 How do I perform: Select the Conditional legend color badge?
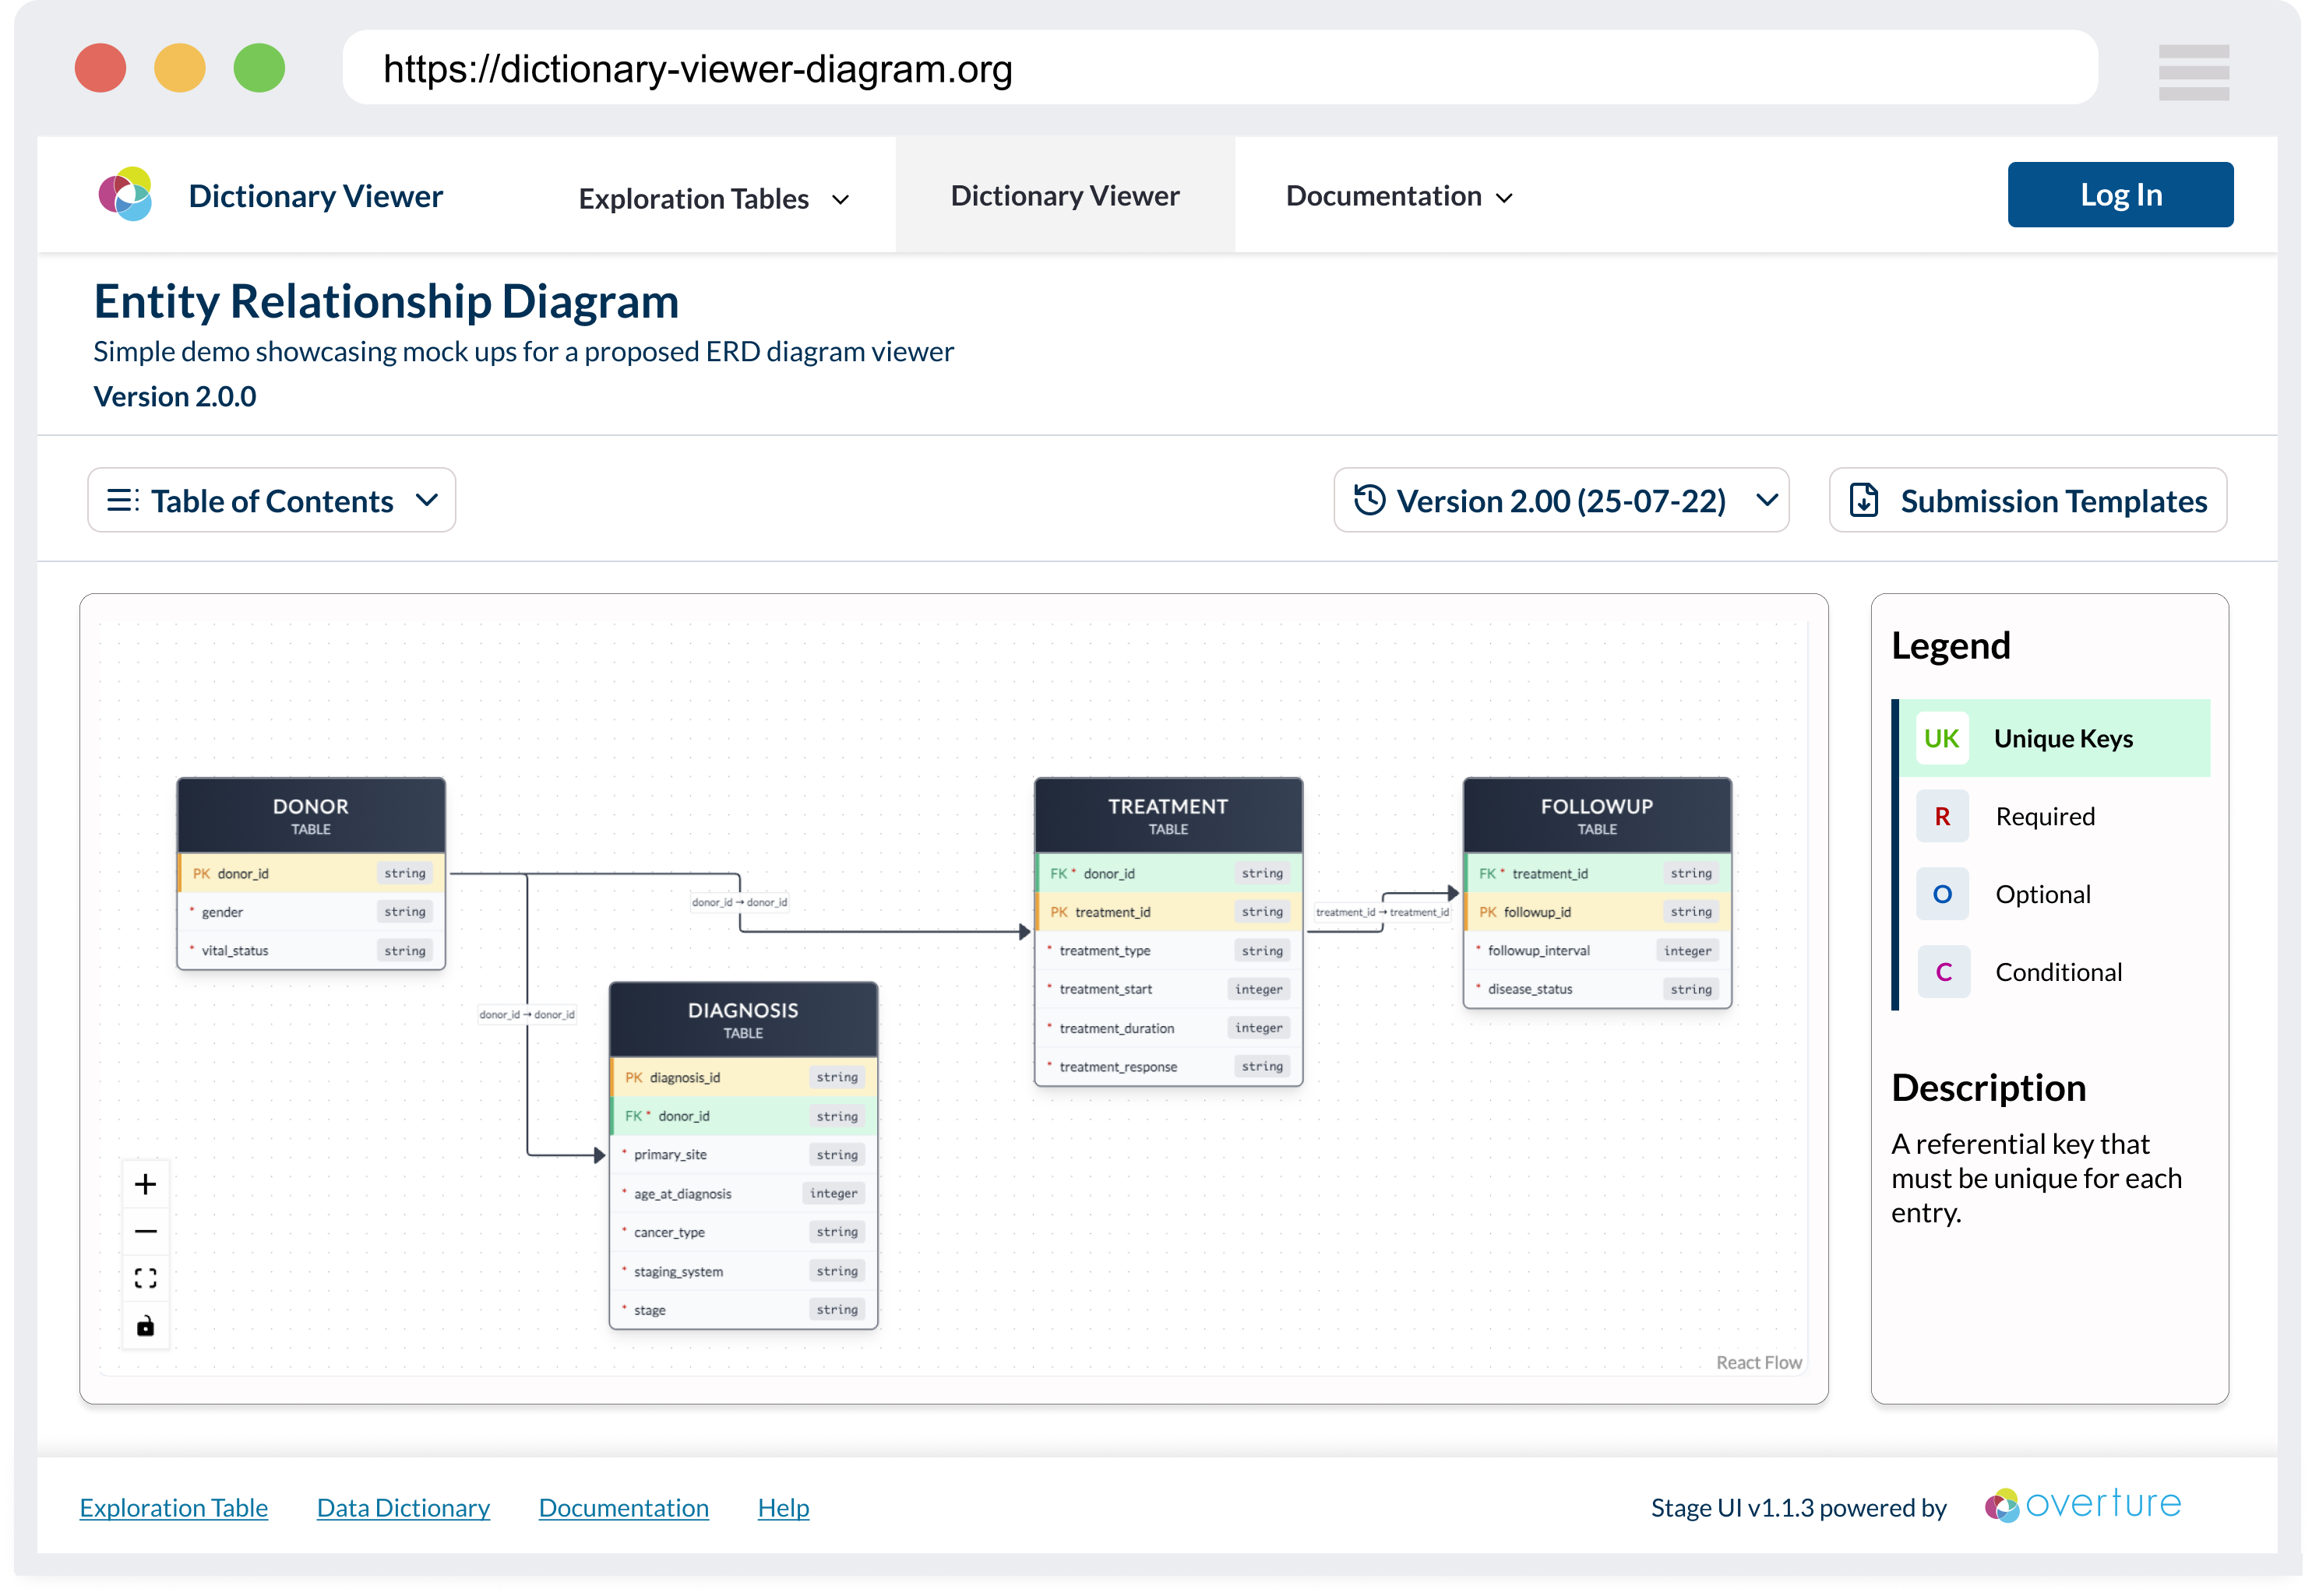pyautogui.click(x=1942, y=971)
